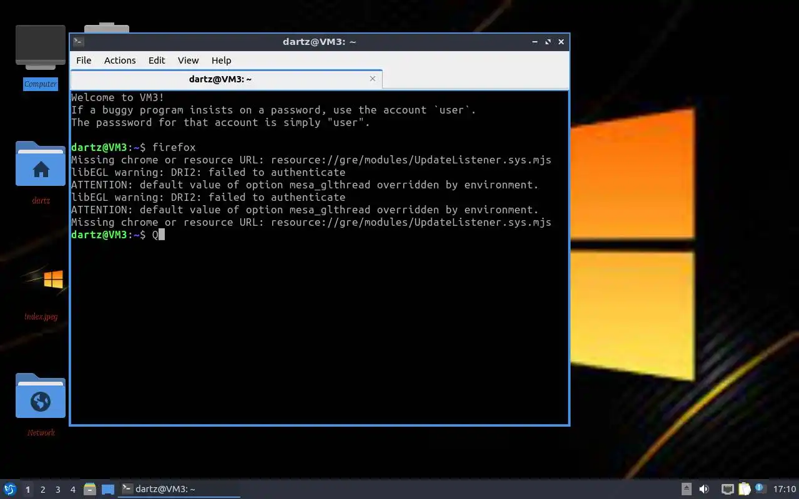
Task: Click the 'Welcome to VM3!' line
Action: (x=118, y=97)
